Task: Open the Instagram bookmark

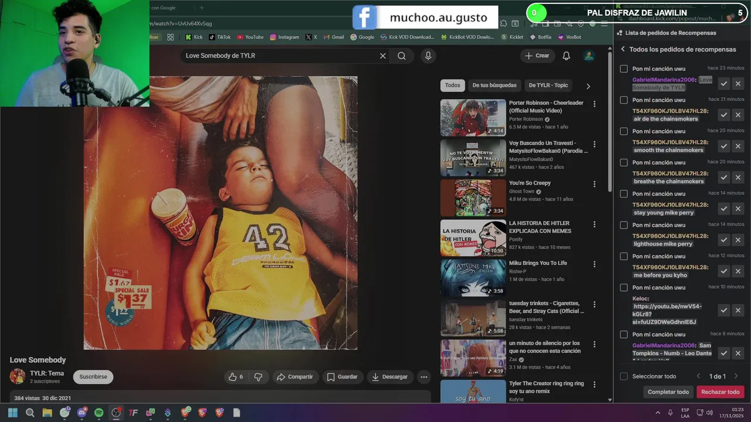Action: pyautogui.click(x=284, y=37)
